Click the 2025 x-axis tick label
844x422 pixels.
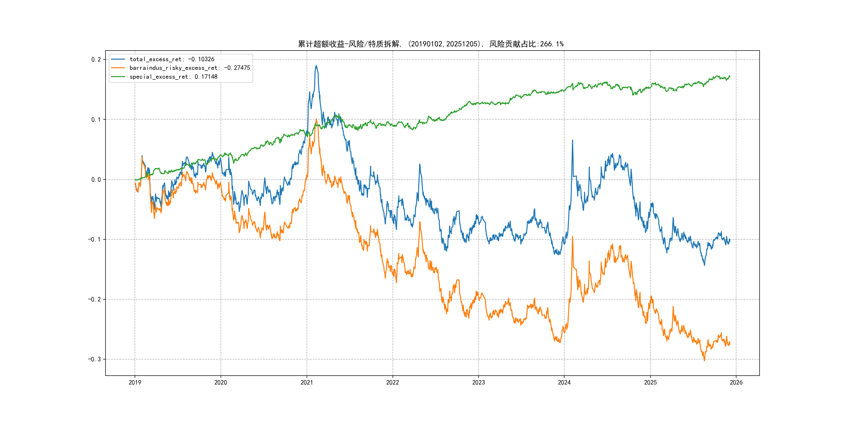point(650,382)
